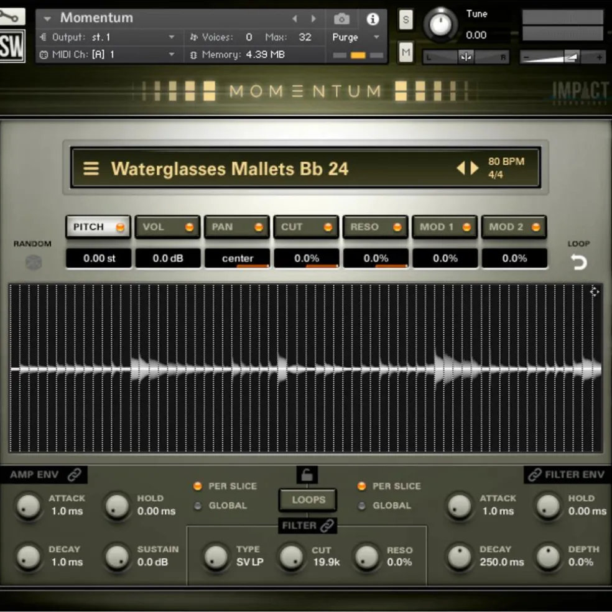Viewport: 612px width, 612px height.
Task: Click the 80 BPM tempo label
Action: pyautogui.click(x=506, y=162)
